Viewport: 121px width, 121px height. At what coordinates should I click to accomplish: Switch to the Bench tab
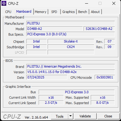83,12
